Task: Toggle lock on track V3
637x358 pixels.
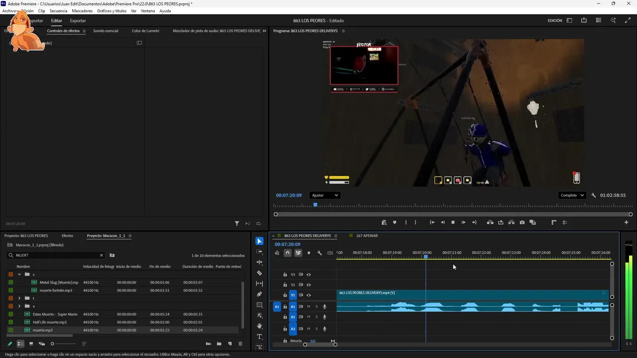Action: [x=285, y=274]
